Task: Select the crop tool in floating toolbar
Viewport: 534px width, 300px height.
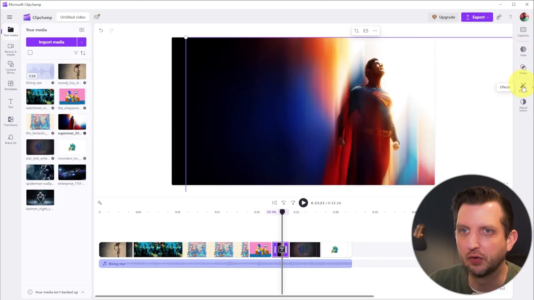Action: tap(356, 31)
